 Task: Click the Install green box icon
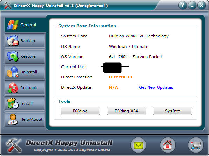[x=13, y=104]
